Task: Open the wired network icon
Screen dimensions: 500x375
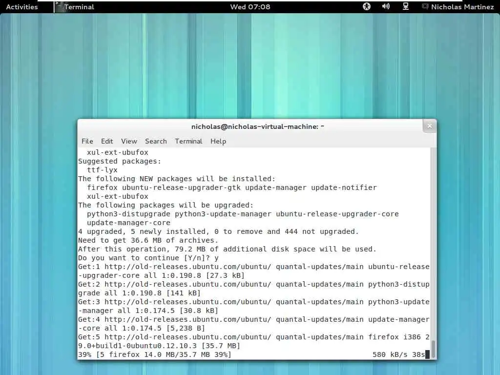Action: coord(406,6)
